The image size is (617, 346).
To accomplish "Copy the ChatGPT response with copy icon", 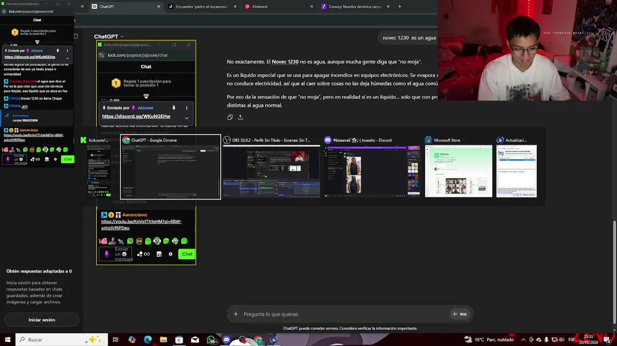I will coord(230,117).
